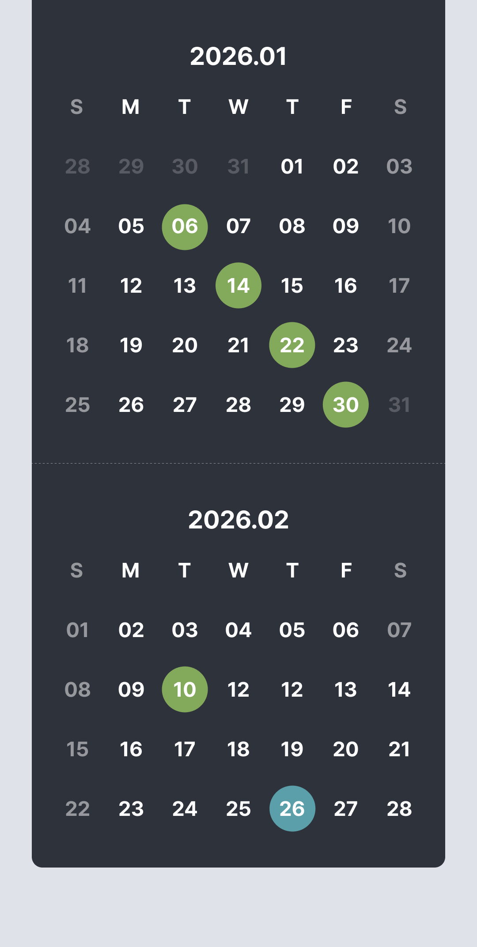Pick Monday January 19
Viewport: 477px width, 947px height.
coord(131,345)
